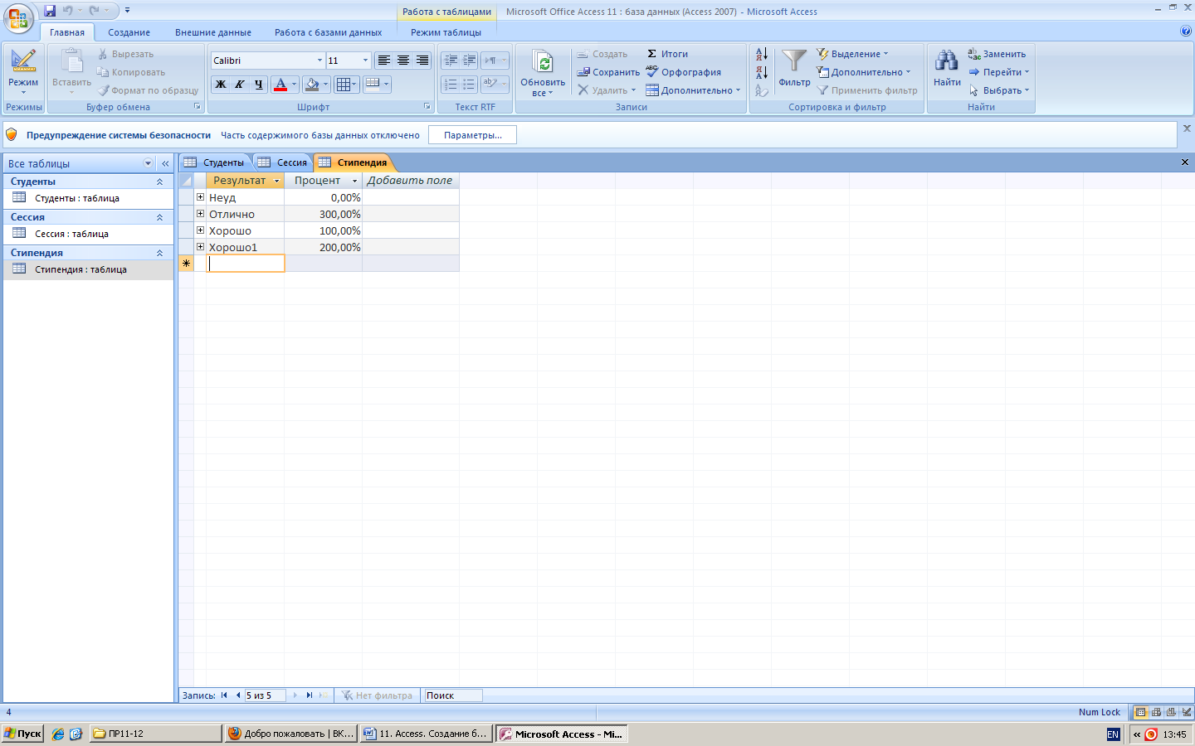This screenshot has height=746, width=1195.
Task: Toggle bold (Ж) formatting
Action: [221, 85]
